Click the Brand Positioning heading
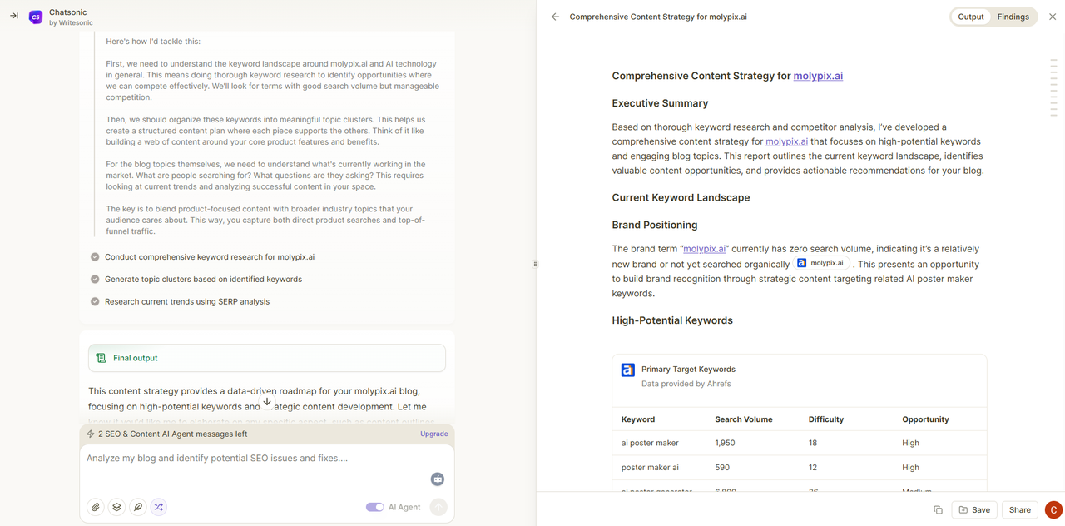 click(655, 226)
